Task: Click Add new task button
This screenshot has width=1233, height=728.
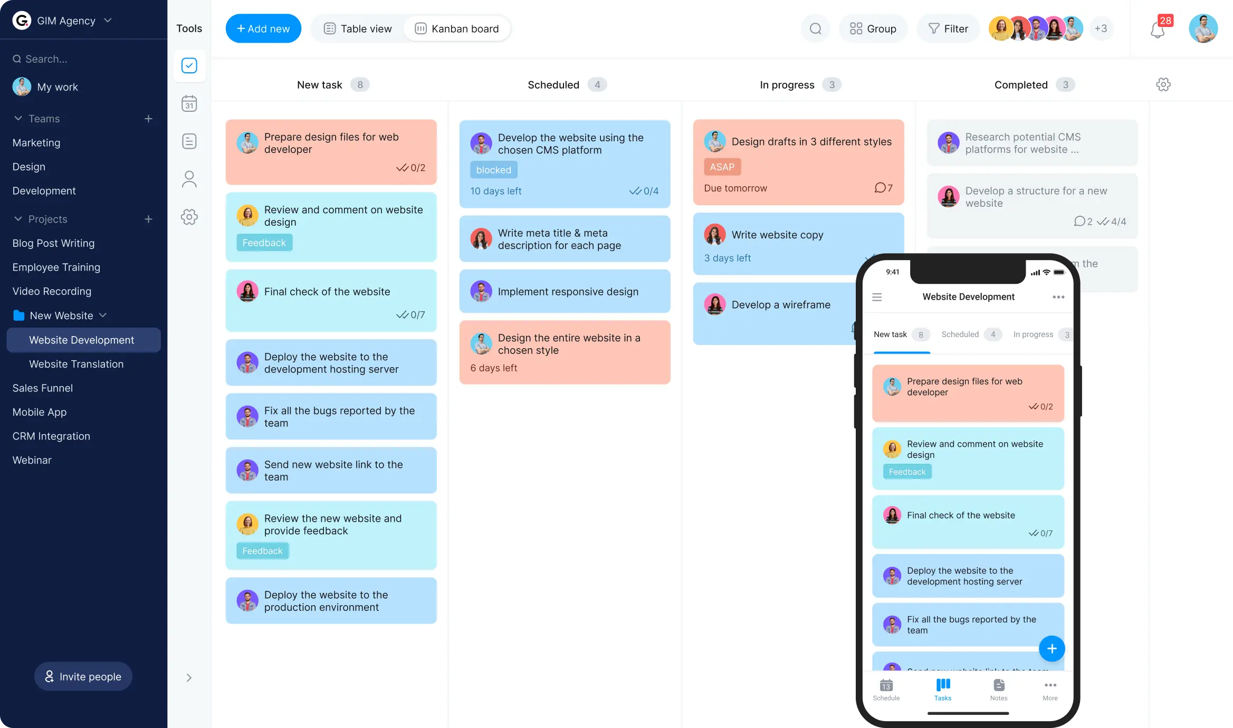Action: point(263,28)
